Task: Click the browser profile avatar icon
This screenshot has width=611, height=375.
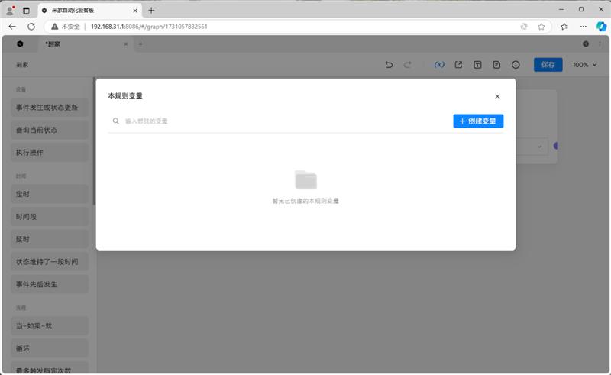Action: (x=10, y=10)
